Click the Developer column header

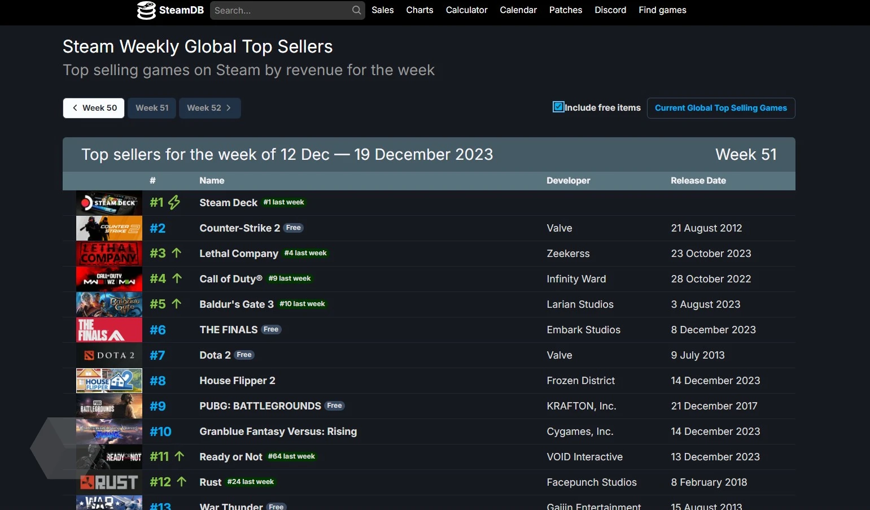tap(568, 181)
